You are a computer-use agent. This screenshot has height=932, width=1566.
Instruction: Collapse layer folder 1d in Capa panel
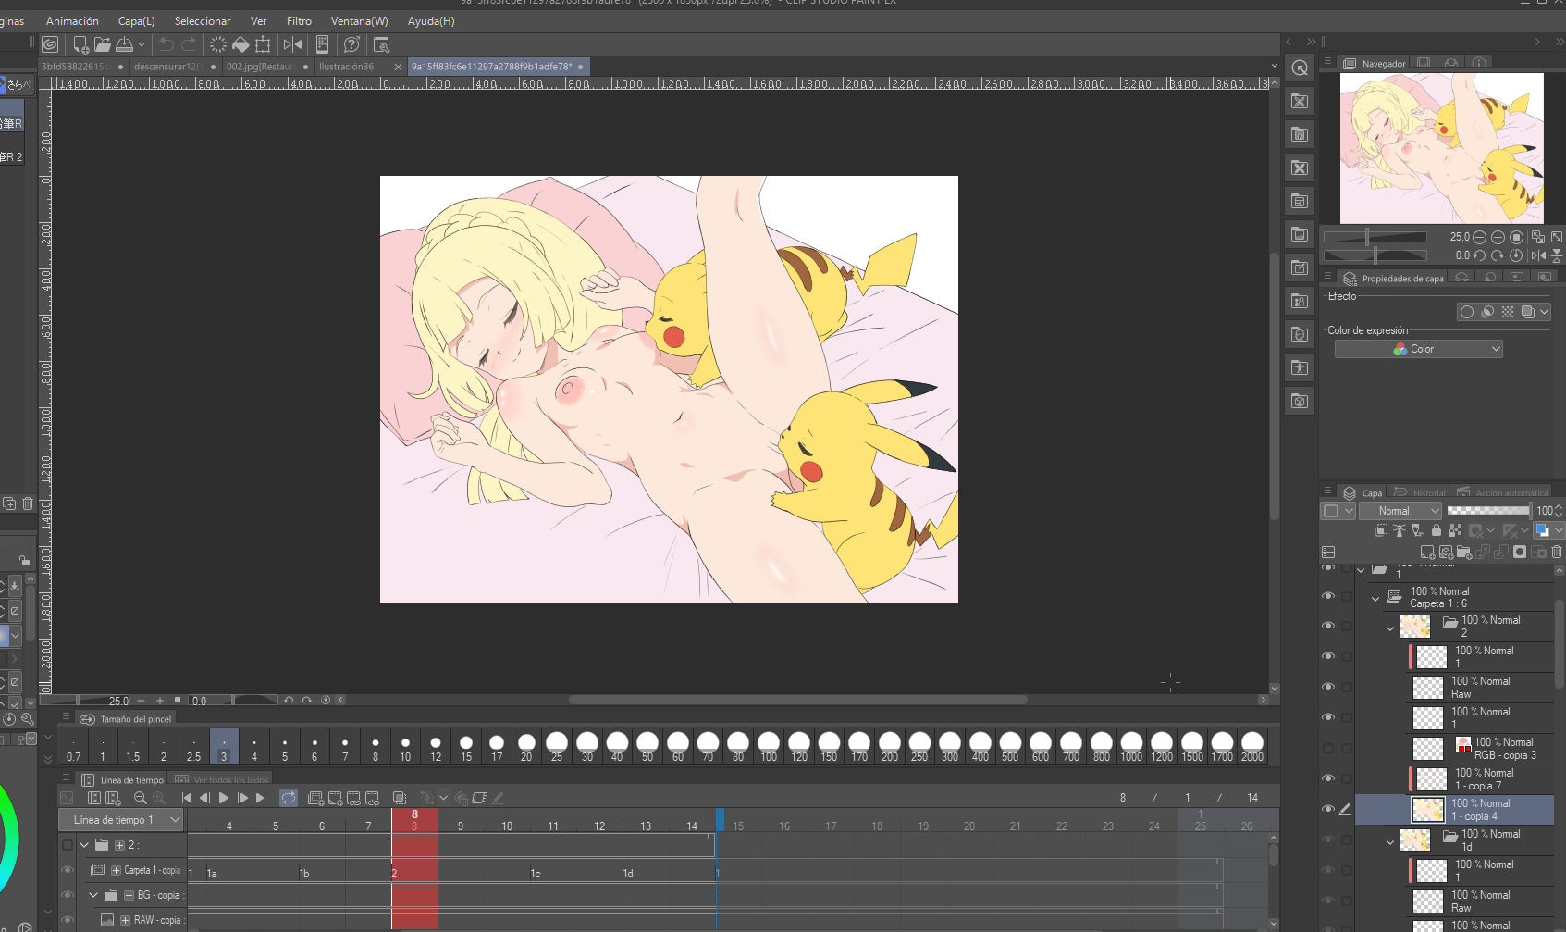coord(1390,842)
